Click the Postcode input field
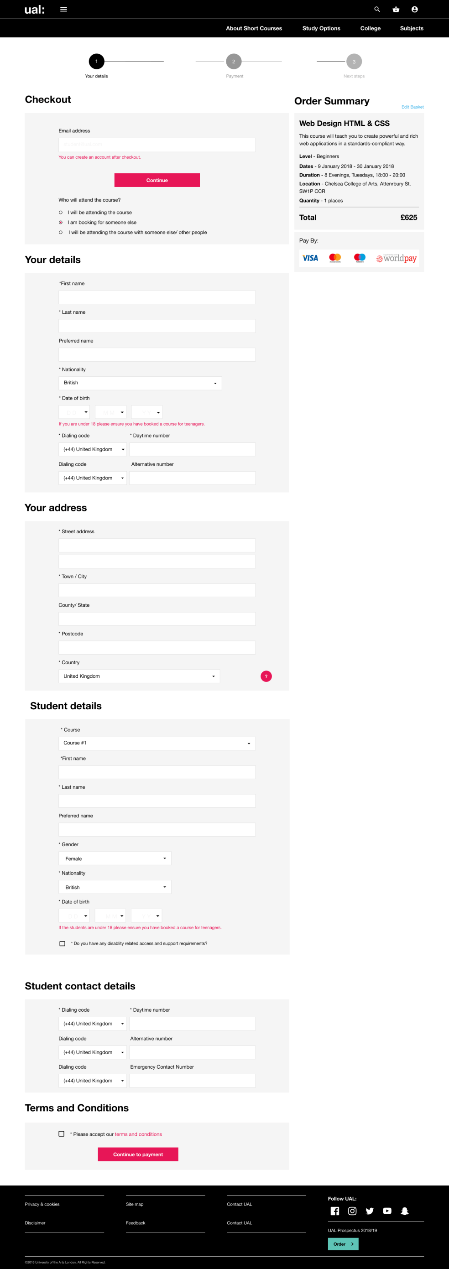 (x=157, y=648)
